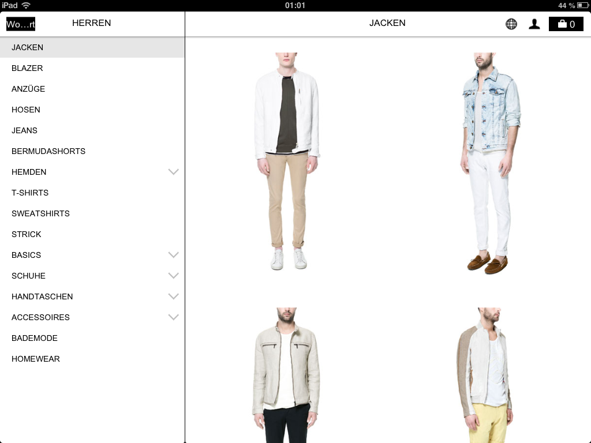Choose BERMUDASHORTS from the sidebar
The image size is (591, 443).
point(48,151)
